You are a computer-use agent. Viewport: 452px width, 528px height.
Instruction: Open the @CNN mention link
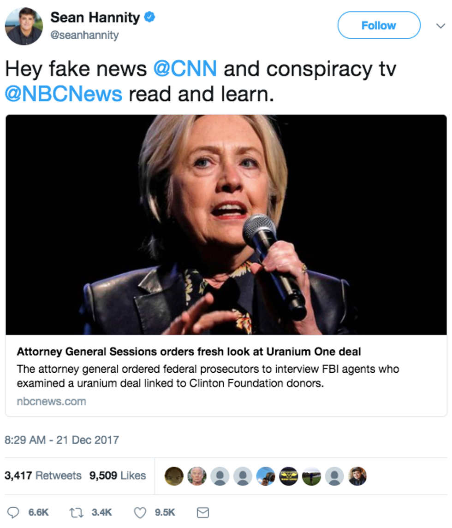[x=185, y=69]
